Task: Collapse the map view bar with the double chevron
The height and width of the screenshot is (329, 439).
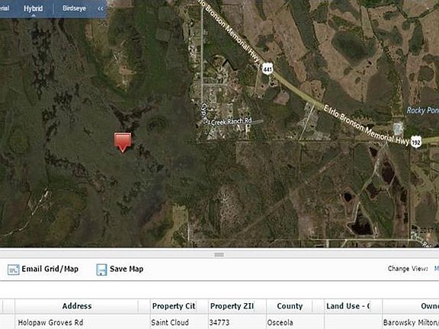Action: tap(101, 8)
